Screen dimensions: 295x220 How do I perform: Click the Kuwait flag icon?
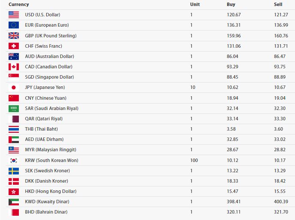14,202
